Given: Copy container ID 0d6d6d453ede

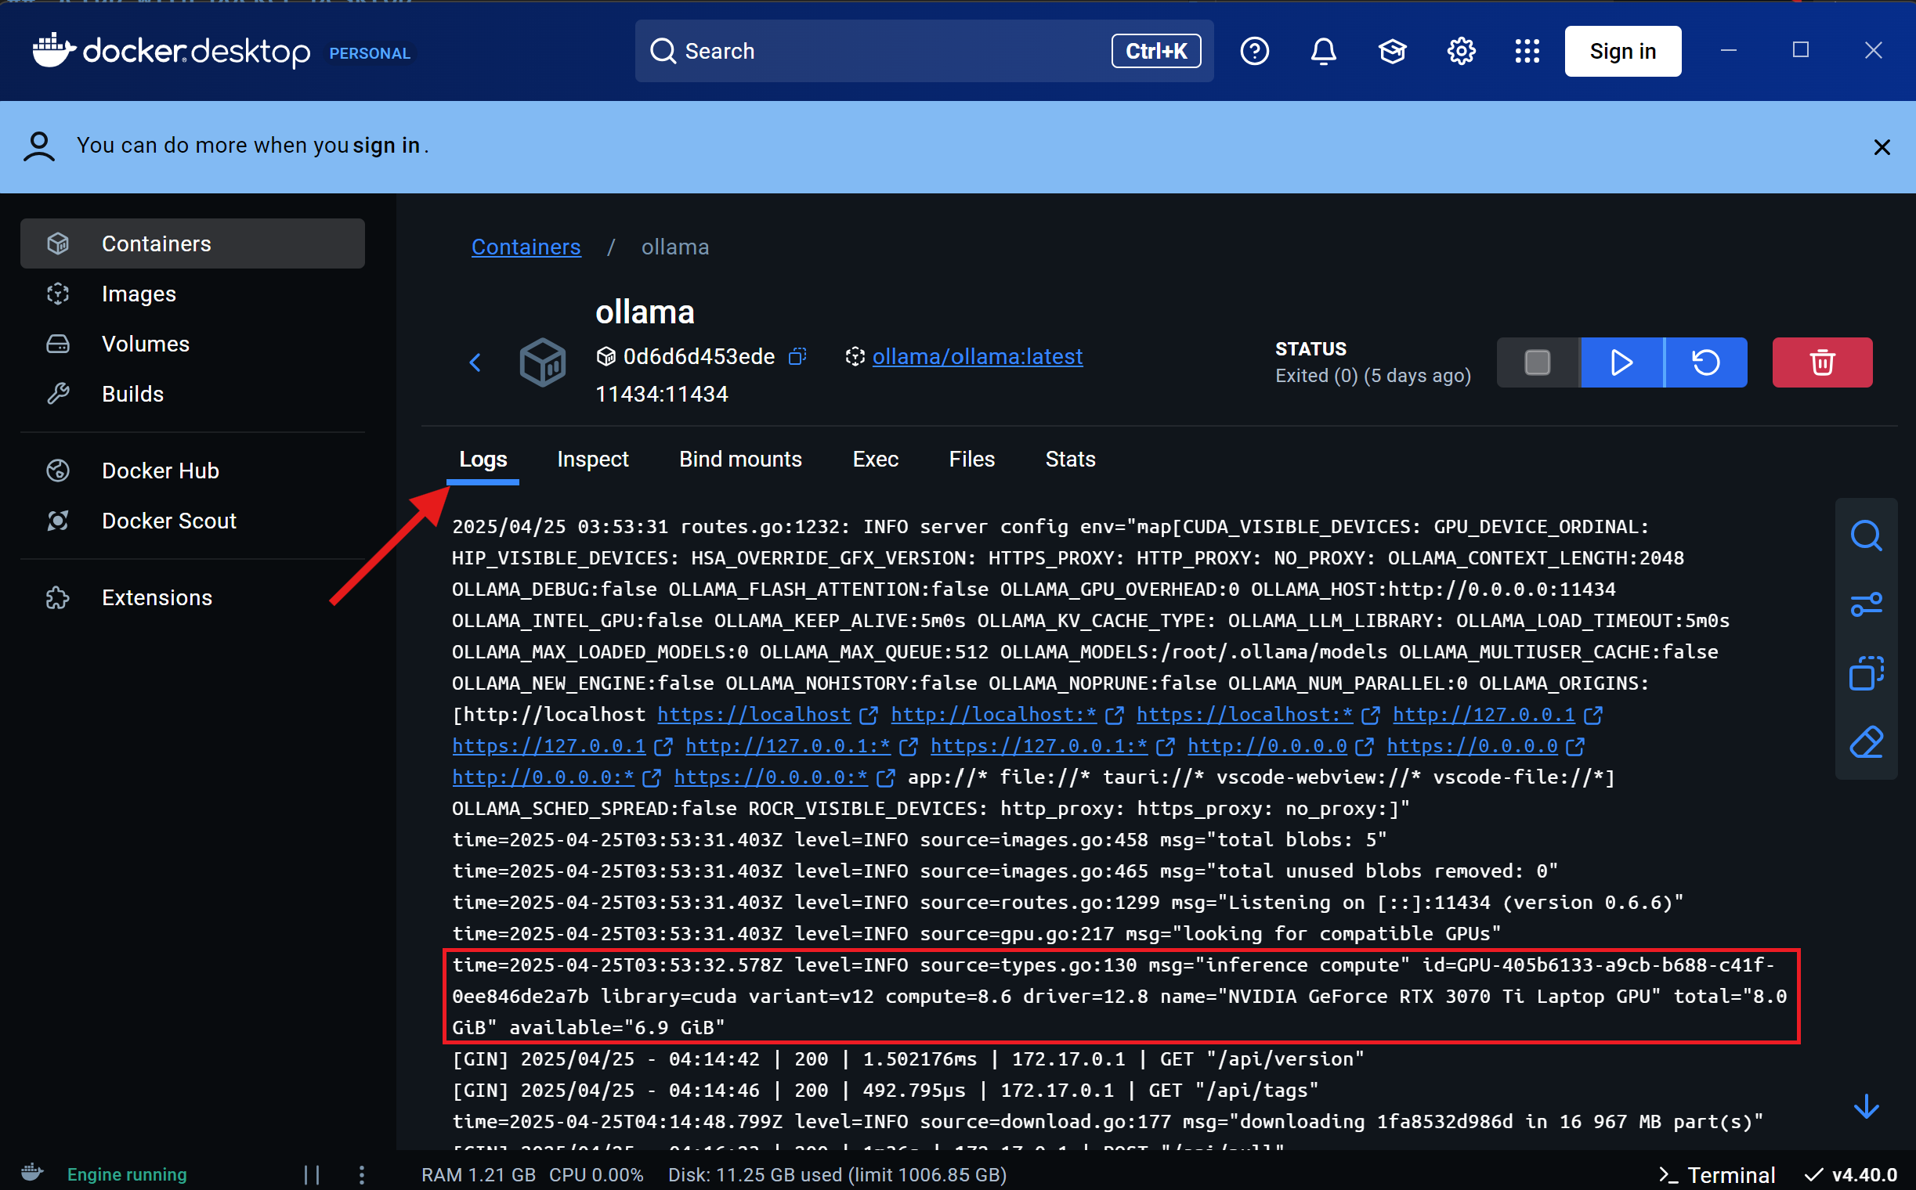Looking at the screenshot, I should pos(797,356).
